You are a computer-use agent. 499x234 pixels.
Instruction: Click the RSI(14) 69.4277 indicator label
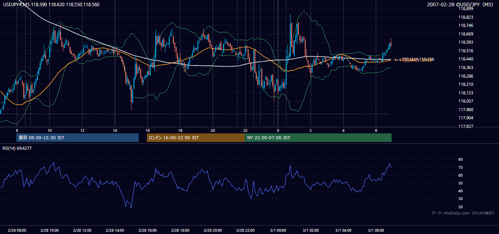point(17,148)
